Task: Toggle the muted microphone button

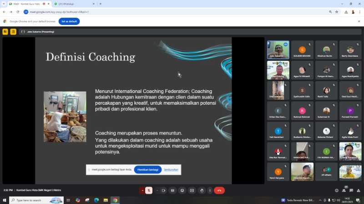Action: pyautogui.click(x=149, y=190)
